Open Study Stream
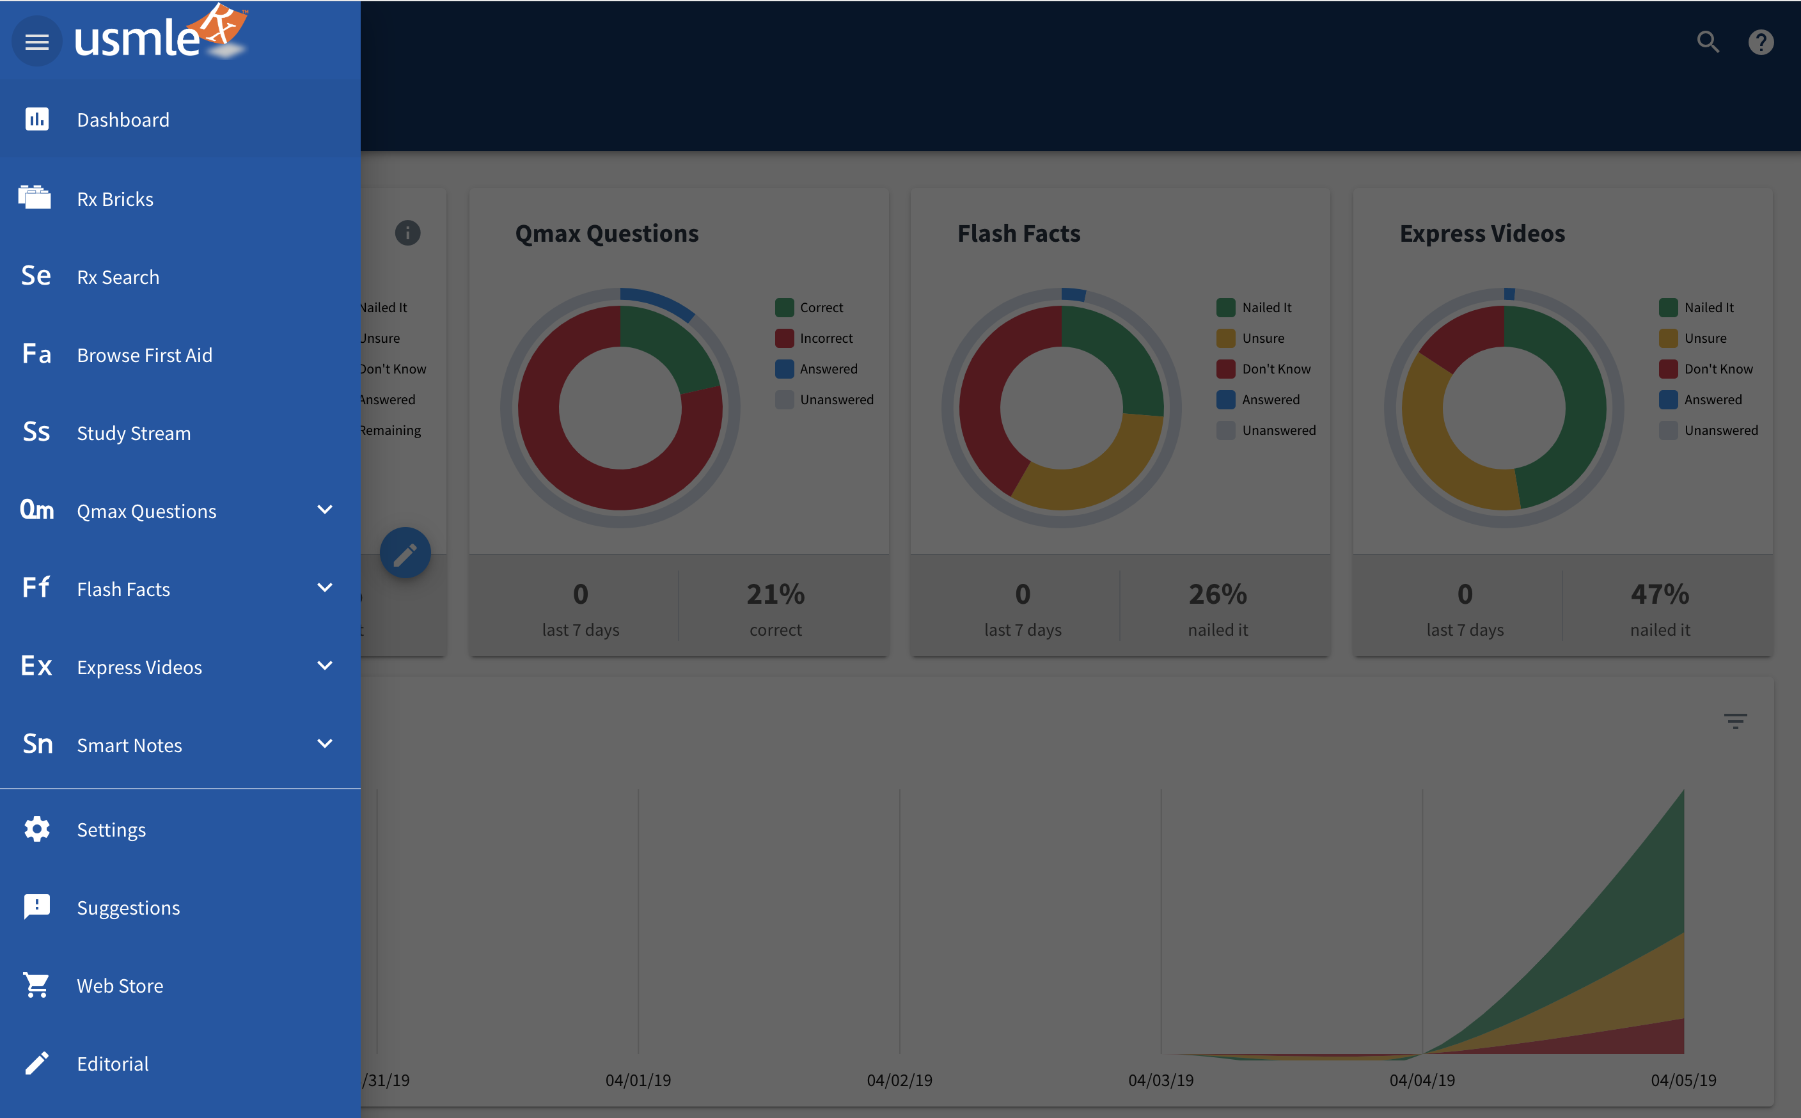 (180, 432)
